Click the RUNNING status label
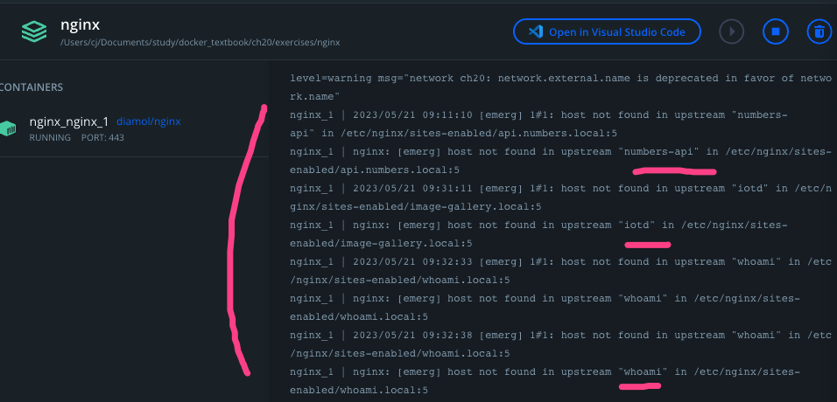Viewport: 837px width, 402px height. (x=50, y=137)
